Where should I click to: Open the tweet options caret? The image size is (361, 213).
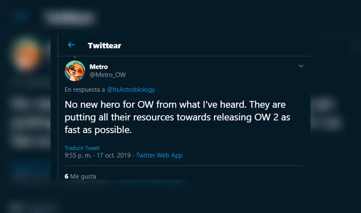pos(301,66)
